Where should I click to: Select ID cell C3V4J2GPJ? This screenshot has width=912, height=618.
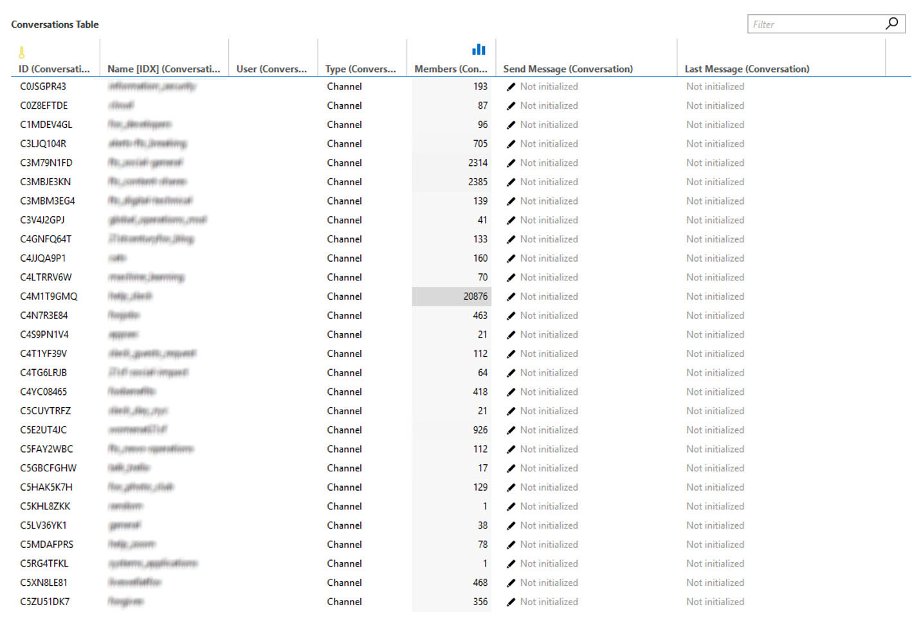pos(42,220)
